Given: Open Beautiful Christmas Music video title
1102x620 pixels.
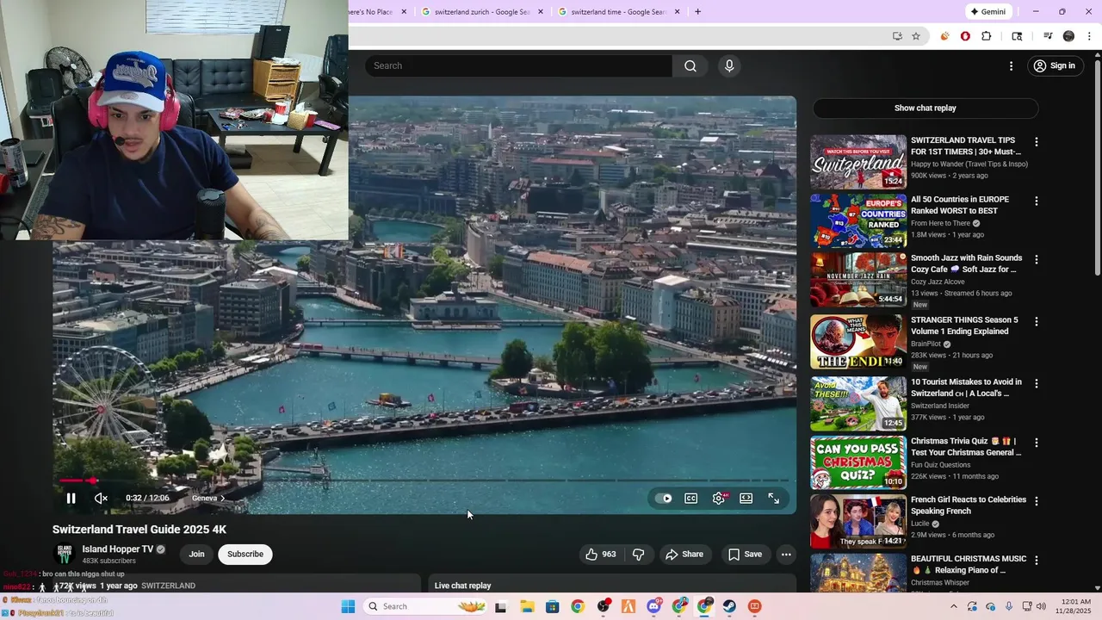Looking at the screenshot, I should pos(969,564).
